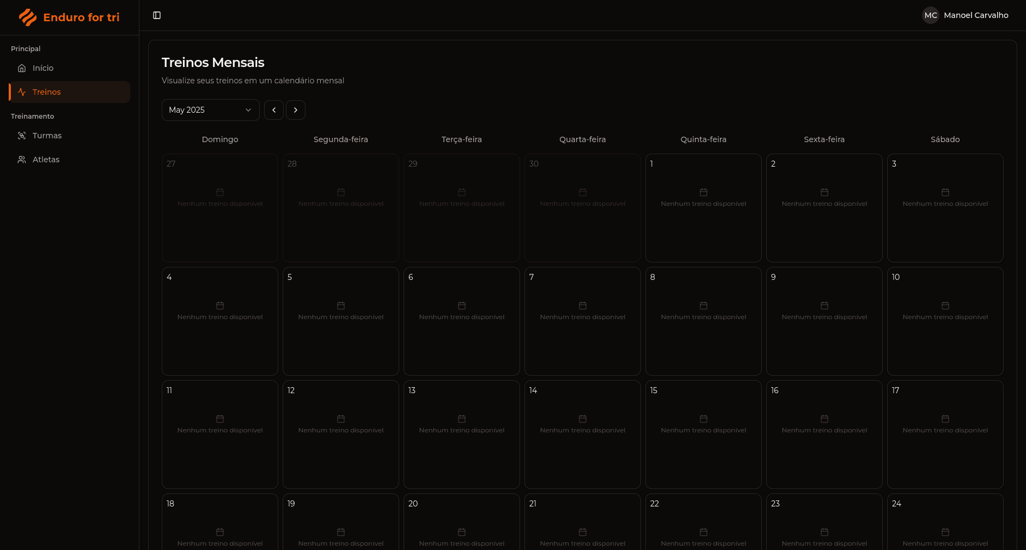Select the day 24 calendar cell
The image size is (1026, 550).
pyautogui.click(x=945, y=522)
